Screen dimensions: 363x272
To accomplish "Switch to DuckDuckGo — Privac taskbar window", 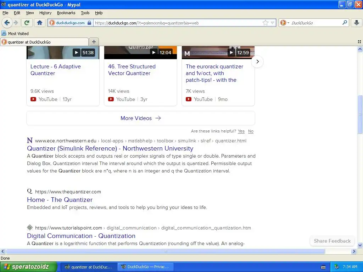I will coord(145,267).
